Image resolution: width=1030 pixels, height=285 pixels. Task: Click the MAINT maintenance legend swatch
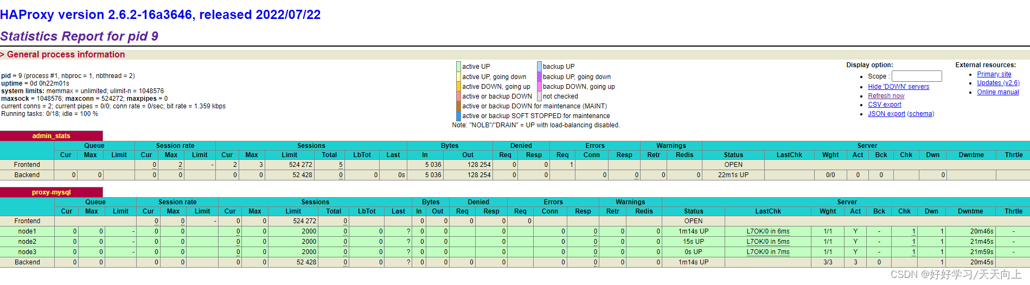point(459,106)
